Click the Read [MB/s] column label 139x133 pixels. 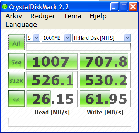(x=52, y=113)
